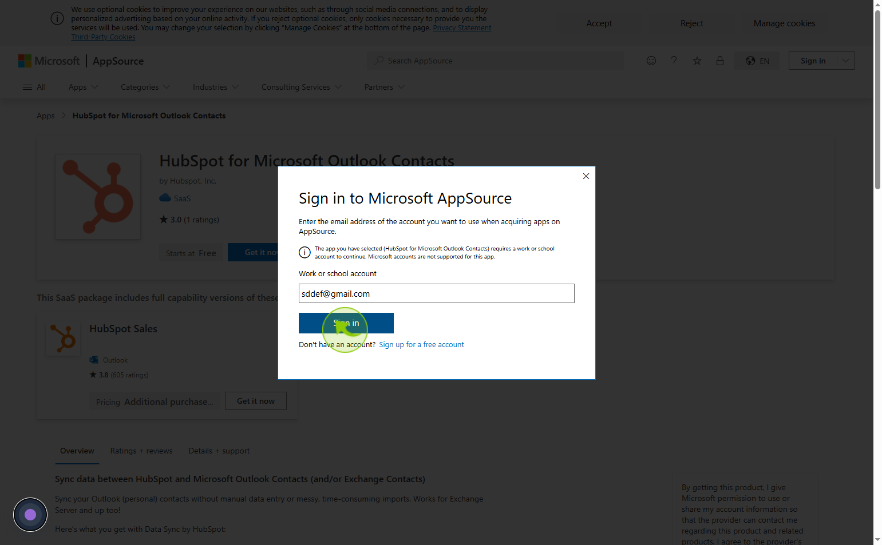Open the favorites star icon
The width and height of the screenshot is (882, 545).
697,61
